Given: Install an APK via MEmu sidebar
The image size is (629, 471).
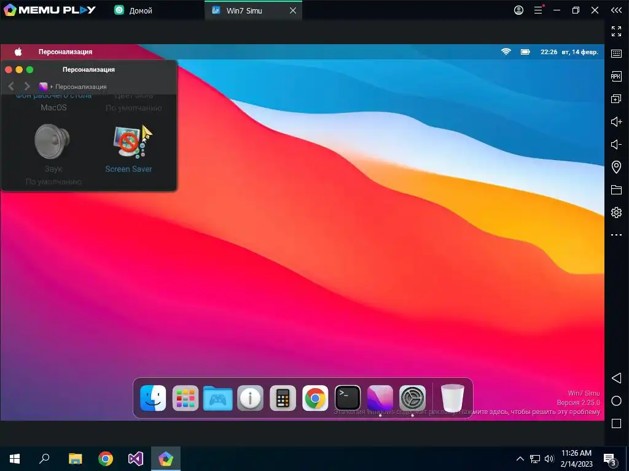Looking at the screenshot, I should click(x=616, y=76).
